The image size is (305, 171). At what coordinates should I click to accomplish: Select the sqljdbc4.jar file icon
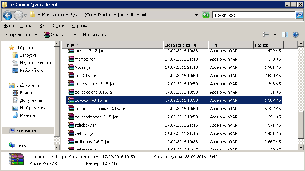(71, 125)
